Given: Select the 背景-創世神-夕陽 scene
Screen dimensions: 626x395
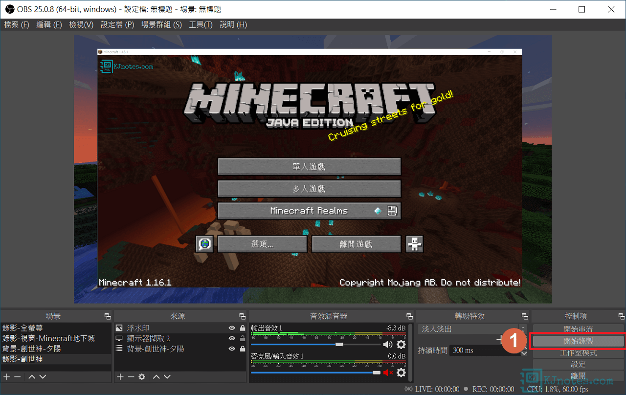Looking at the screenshot, I should coord(56,349).
